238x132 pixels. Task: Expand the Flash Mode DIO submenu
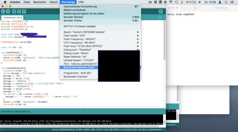[100, 36]
